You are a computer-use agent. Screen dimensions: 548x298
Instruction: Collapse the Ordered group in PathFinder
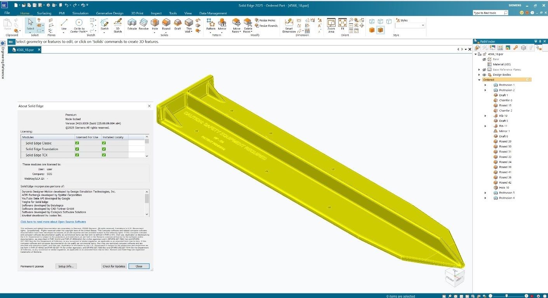click(x=479, y=80)
